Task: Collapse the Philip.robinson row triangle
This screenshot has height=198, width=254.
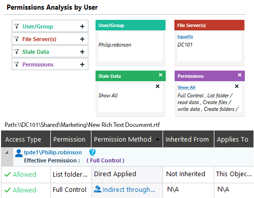Action: pos(7,152)
